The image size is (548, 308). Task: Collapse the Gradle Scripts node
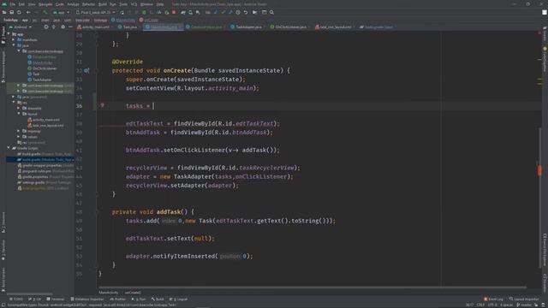(x=9, y=148)
